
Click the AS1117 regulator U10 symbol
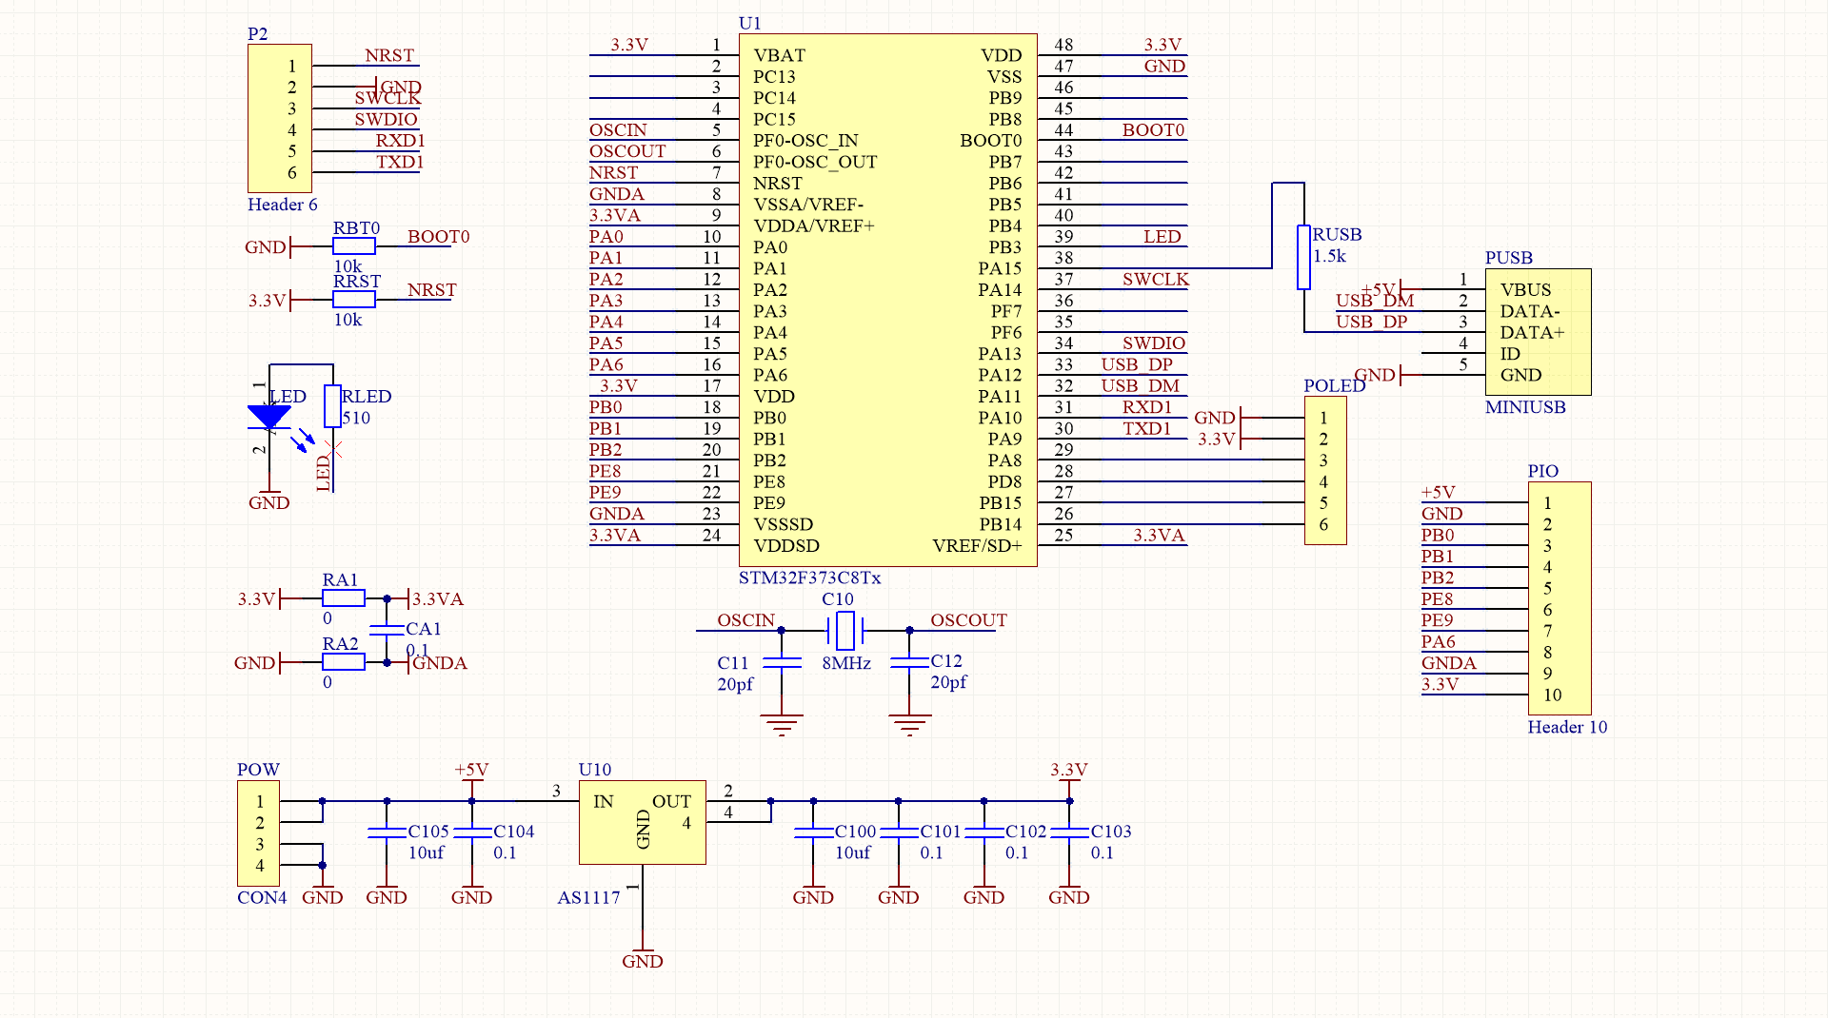click(642, 820)
